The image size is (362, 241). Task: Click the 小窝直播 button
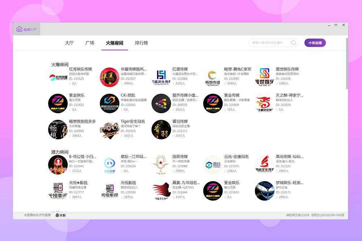point(315,43)
